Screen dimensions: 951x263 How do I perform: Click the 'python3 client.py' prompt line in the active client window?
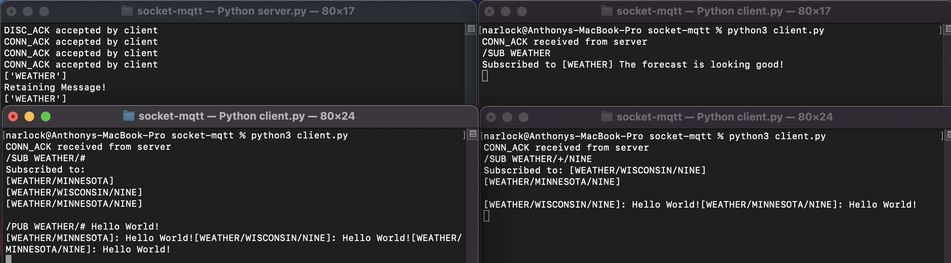[x=177, y=136]
